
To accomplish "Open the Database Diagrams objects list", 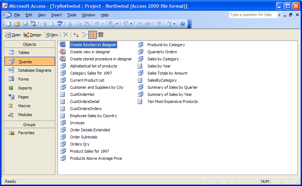I will tap(34, 70).
